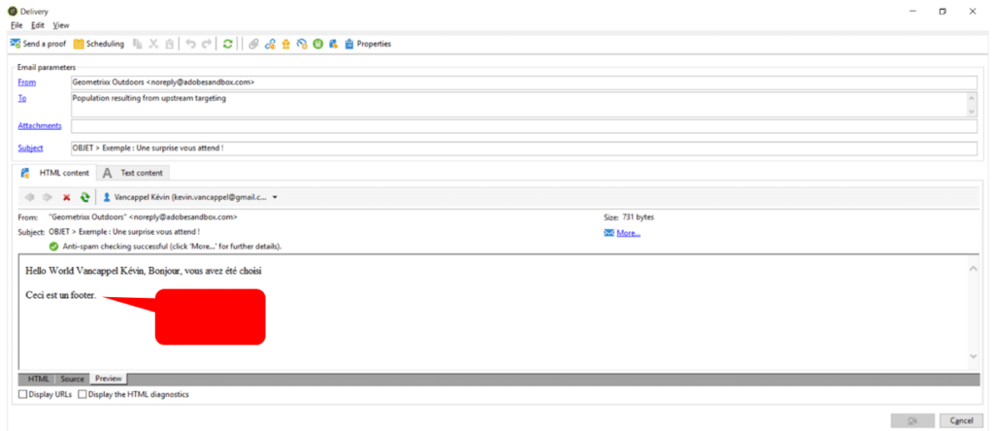Image resolution: width=994 pixels, height=431 pixels.
Task: Expand the Vancappel Kévin recipient dropdown
Action: coord(275,197)
